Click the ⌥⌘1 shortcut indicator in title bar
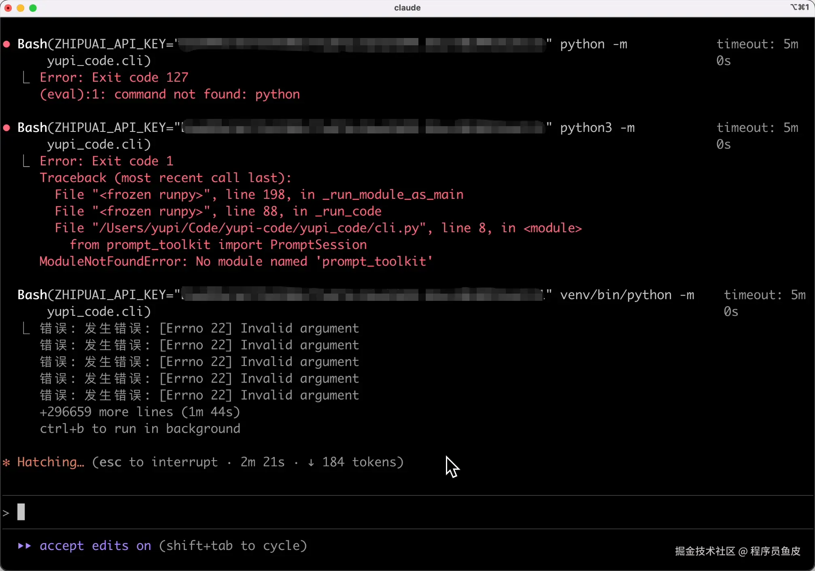The width and height of the screenshot is (815, 571). pyautogui.click(x=800, y=7)
